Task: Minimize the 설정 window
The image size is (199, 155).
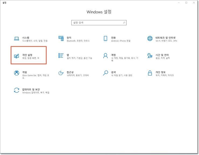Action: point(179,3)
